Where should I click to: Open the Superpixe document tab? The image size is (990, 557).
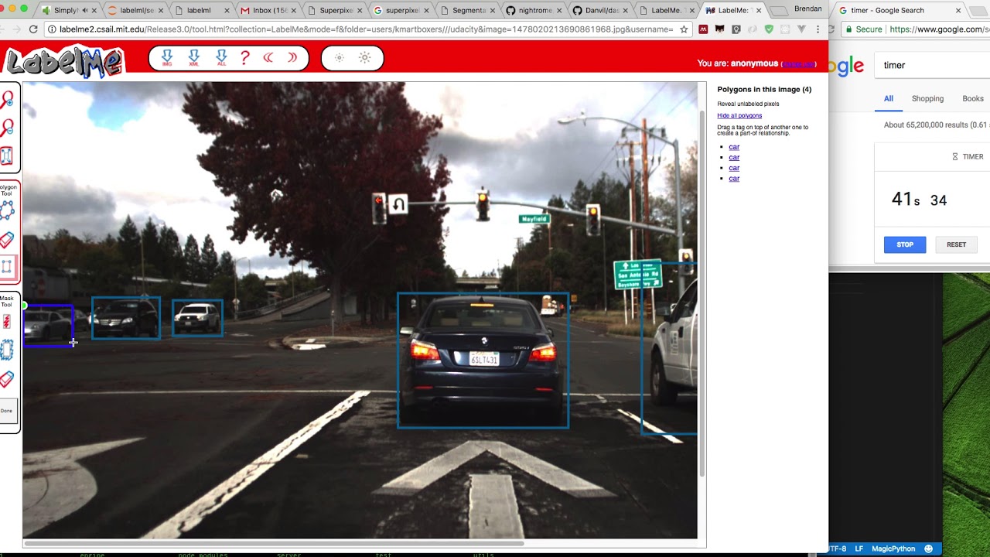coord(335,11)
